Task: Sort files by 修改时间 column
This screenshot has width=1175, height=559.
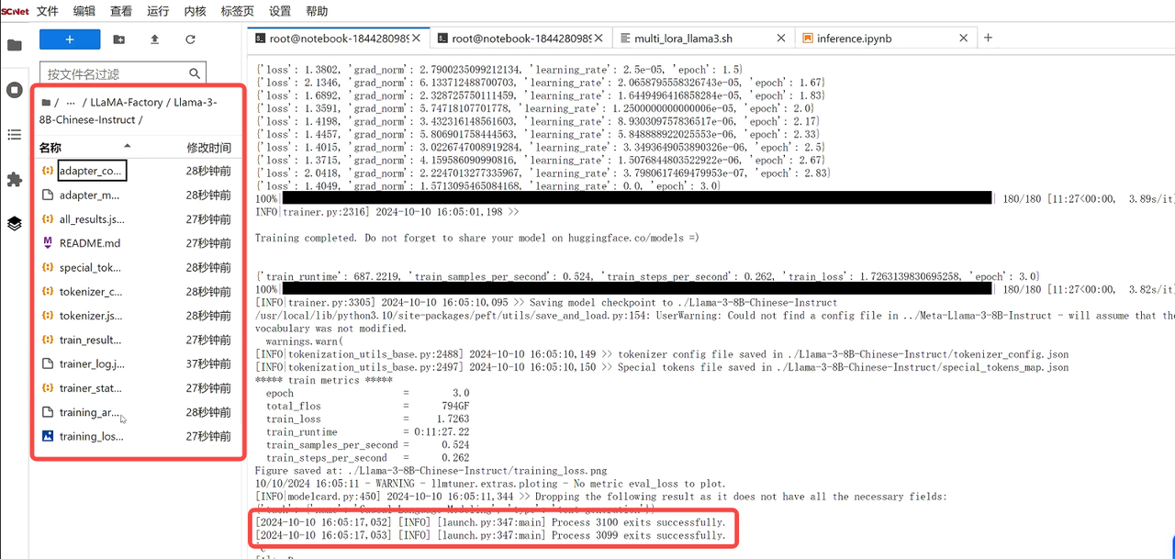Action: (208, 148)
